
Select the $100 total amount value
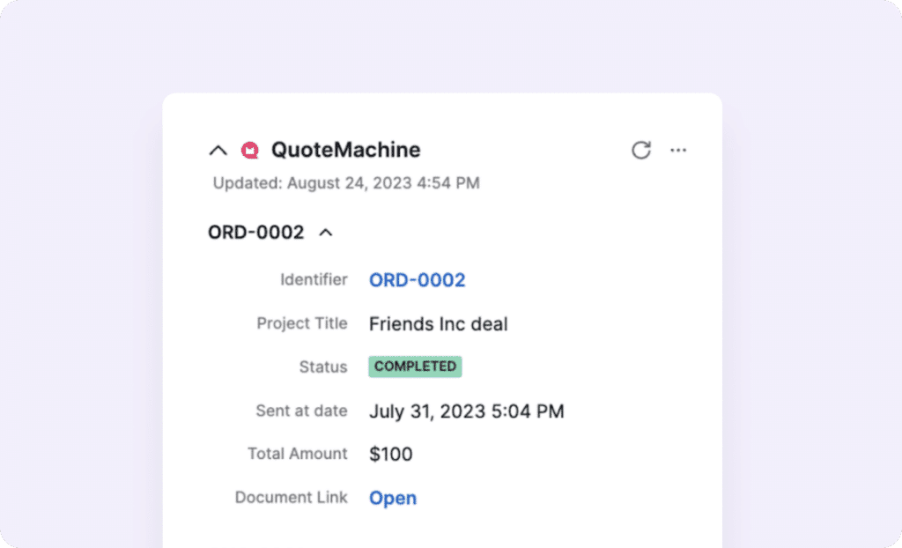(x=391, y=455)
